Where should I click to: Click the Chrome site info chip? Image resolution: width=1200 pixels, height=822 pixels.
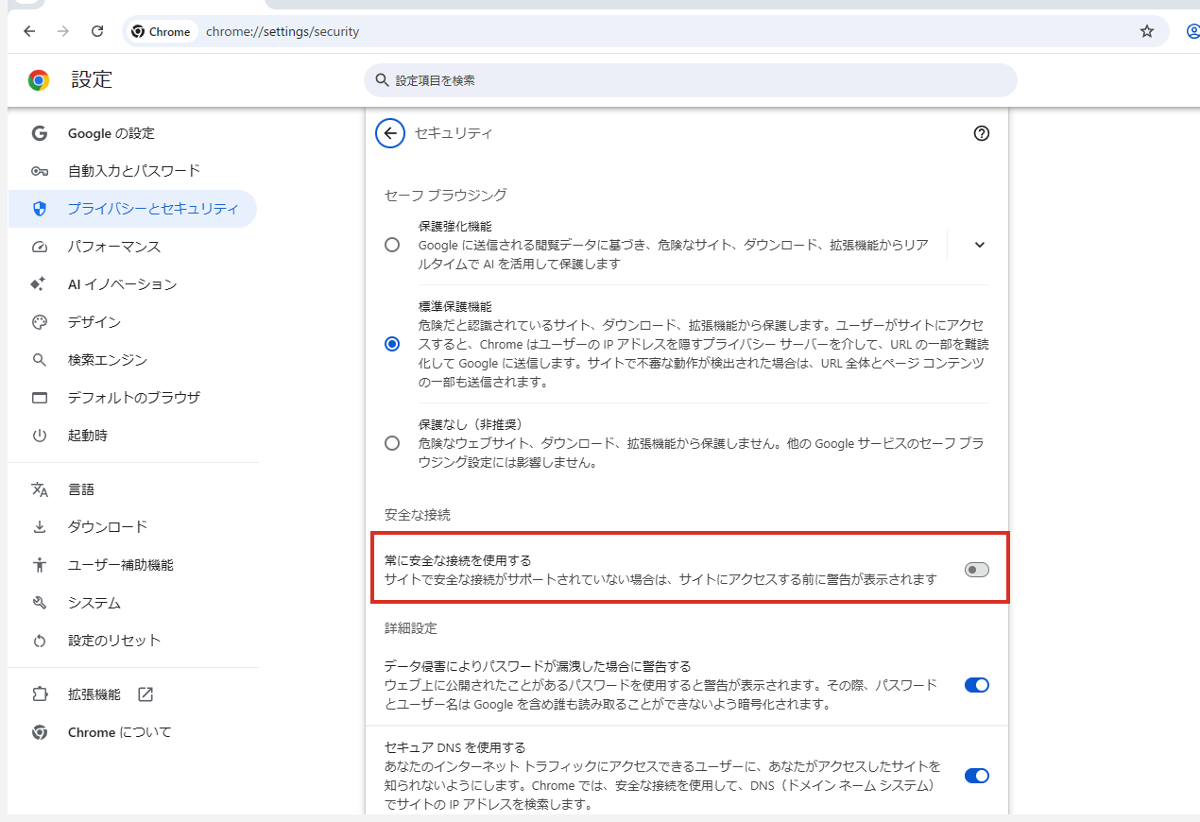(161, 31)
